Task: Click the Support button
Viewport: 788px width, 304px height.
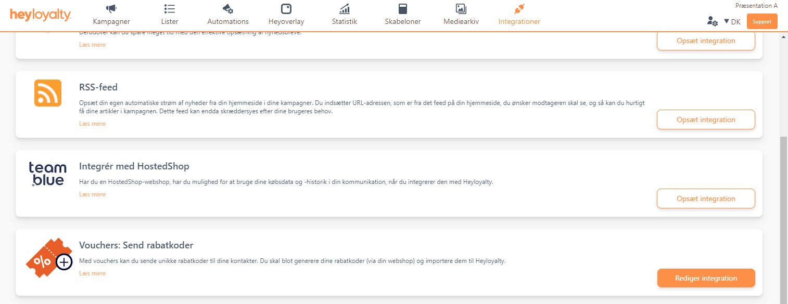Action: 761,21
